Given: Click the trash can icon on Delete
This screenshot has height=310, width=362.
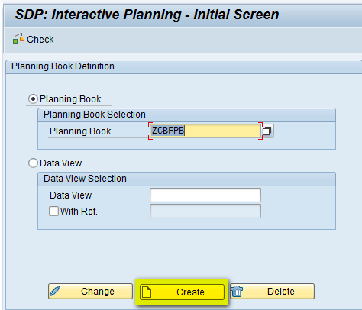Looking at the screenshot, I should 237,291.
